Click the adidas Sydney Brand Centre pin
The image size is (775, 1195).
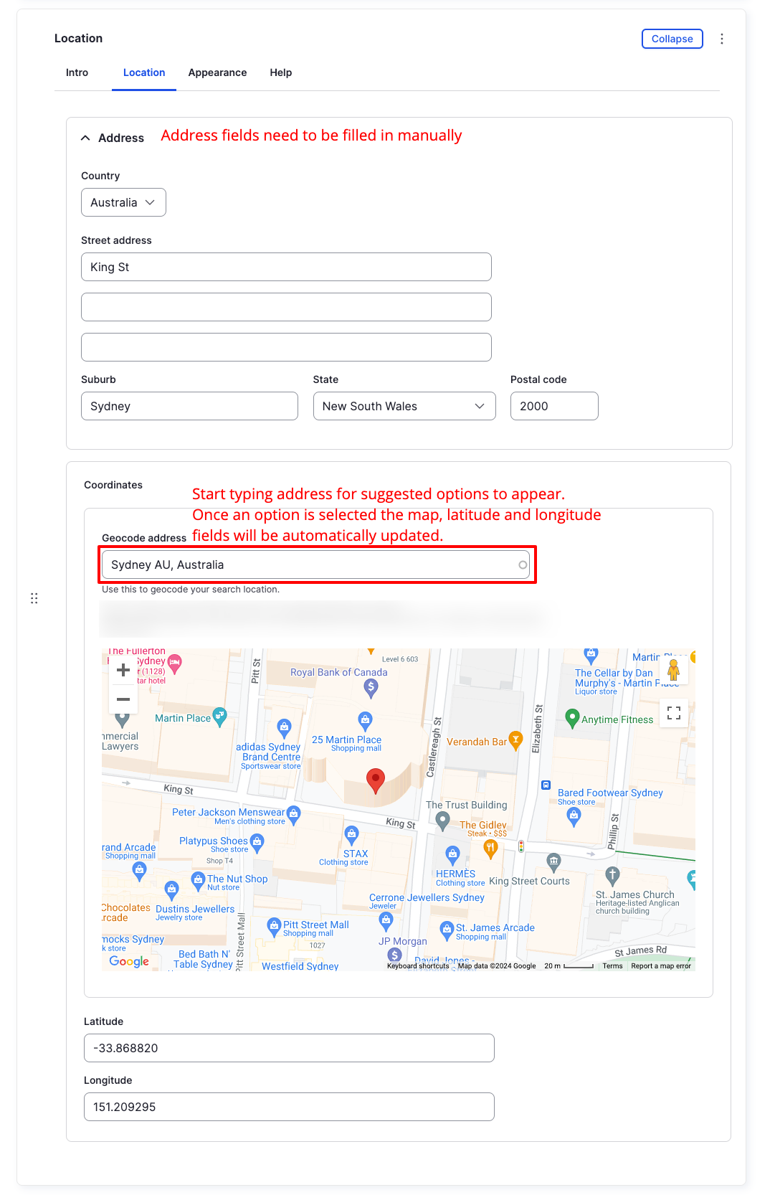point(285,729)
